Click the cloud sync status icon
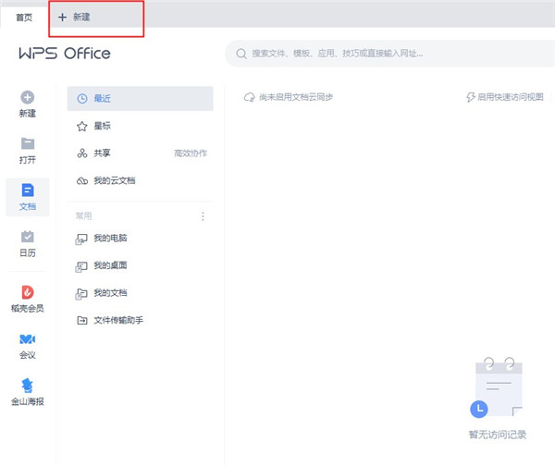 pyautogui.click(x=250, y=97)
